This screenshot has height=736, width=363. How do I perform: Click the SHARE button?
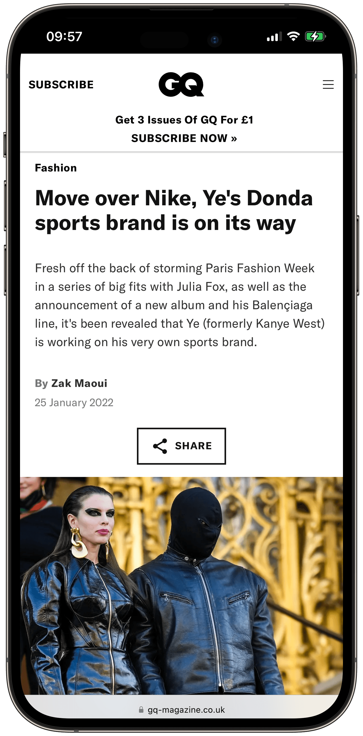pyautogui.click(x=181, y=446)
